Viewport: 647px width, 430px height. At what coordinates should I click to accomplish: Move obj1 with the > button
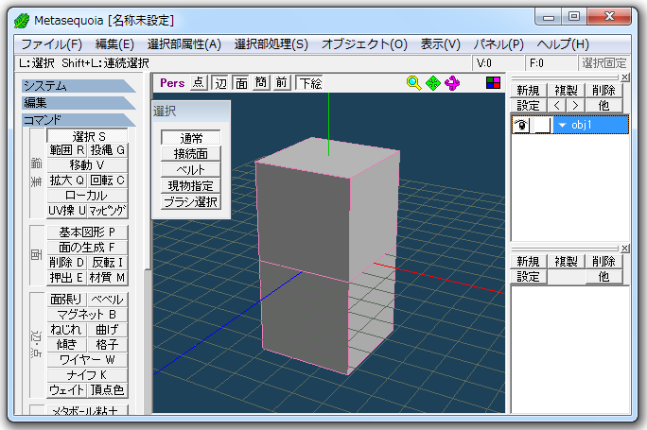[575, 106]
